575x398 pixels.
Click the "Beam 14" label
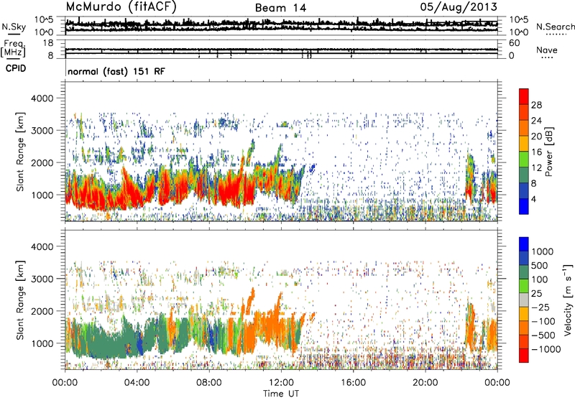click(x=280, y=8)
